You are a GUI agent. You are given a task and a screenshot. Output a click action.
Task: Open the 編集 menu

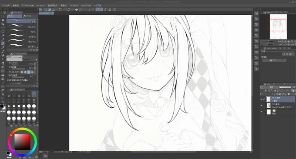(16, 6)
